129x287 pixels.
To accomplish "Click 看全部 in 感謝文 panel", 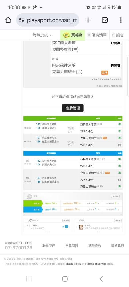I will tap(118, 220).
